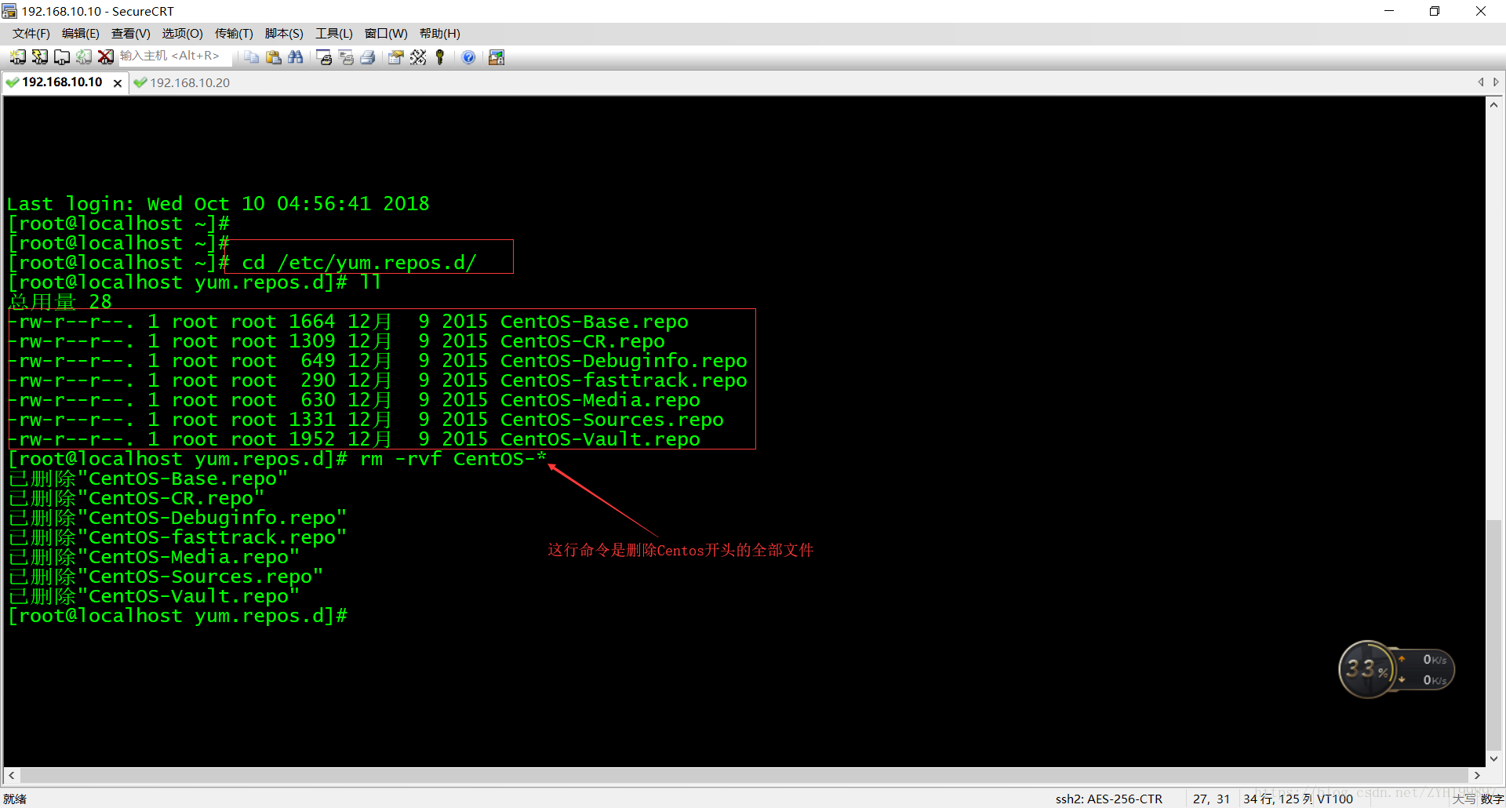This screenshot has width=1506, height=808.
Task: Click the 'Last login' line
Action: [218, 204]
